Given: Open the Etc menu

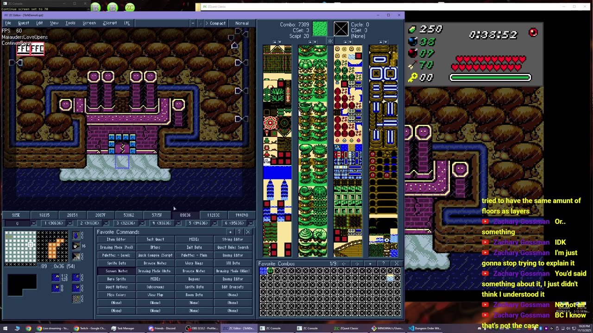Looking at the screenshot, I should (126, 23).
